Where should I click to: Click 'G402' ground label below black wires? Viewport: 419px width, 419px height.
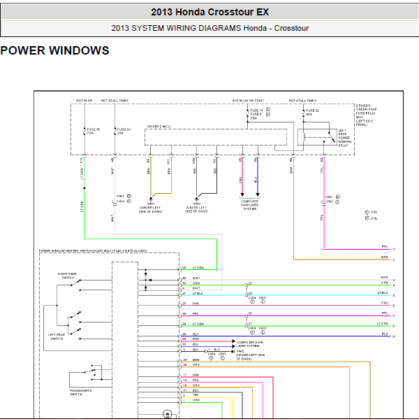197,204
